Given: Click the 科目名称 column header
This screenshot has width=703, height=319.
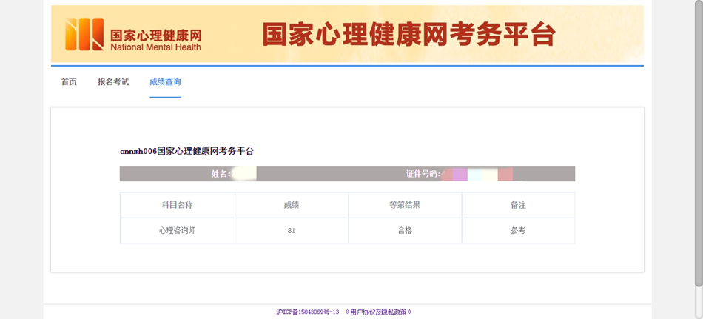Looking at the screenshot, I should click(177, 206).
